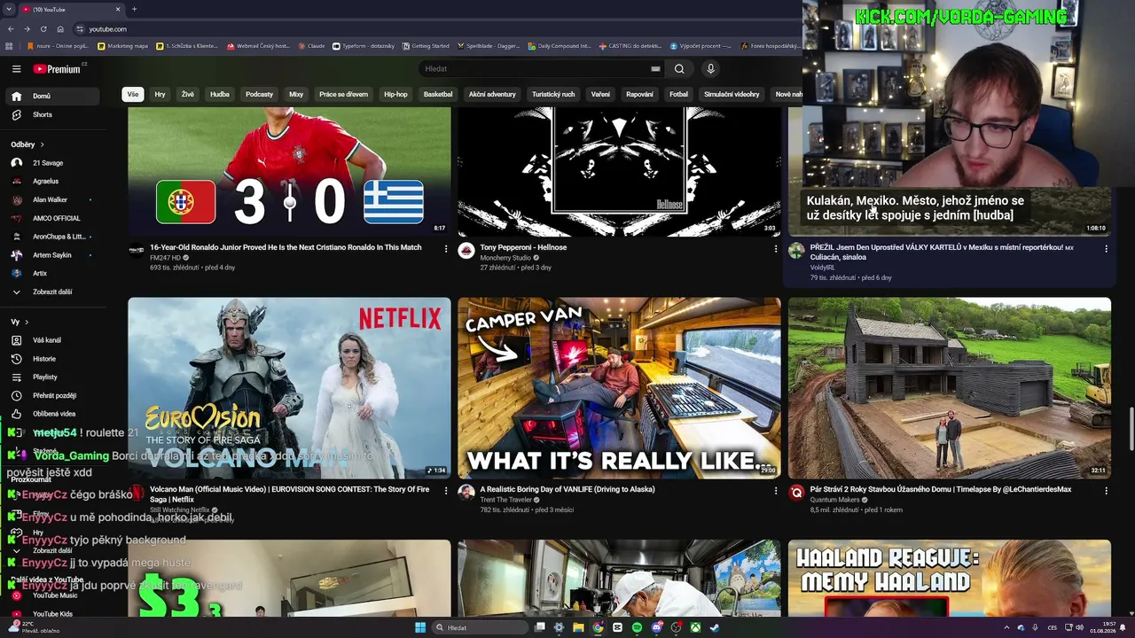The image size is (1135, 638).
Task: Select the Hudba filter chip
Action: click(x=220, y=94)
